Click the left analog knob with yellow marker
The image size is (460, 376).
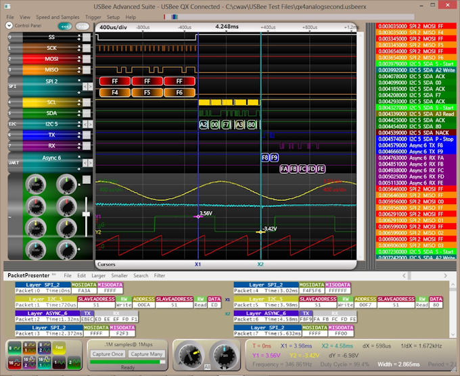point(35,228)
